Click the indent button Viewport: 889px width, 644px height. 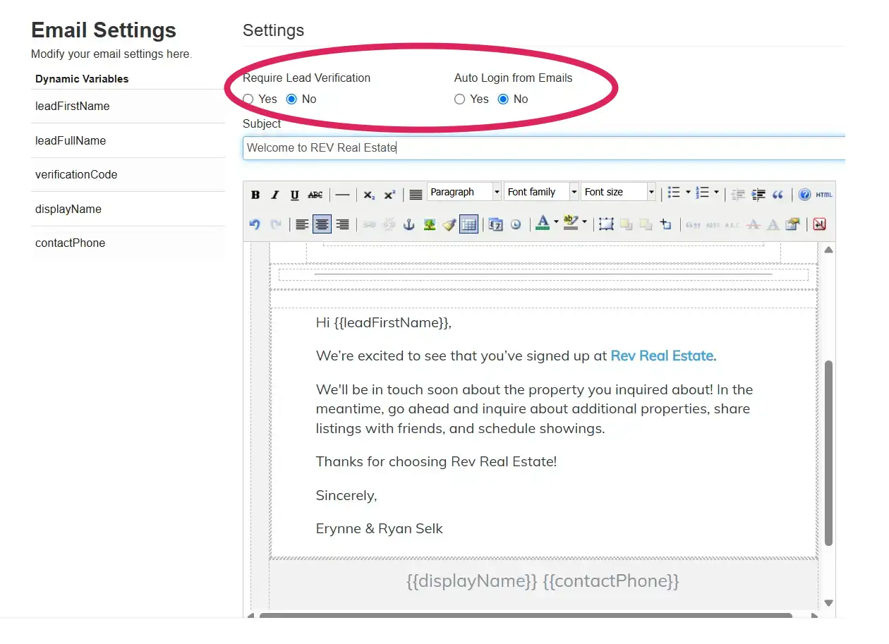click(x=758, y=195)
